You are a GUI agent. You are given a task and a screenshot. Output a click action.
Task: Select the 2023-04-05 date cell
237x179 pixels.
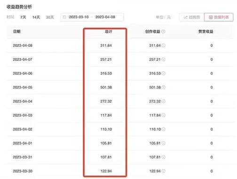pos(23,87)
